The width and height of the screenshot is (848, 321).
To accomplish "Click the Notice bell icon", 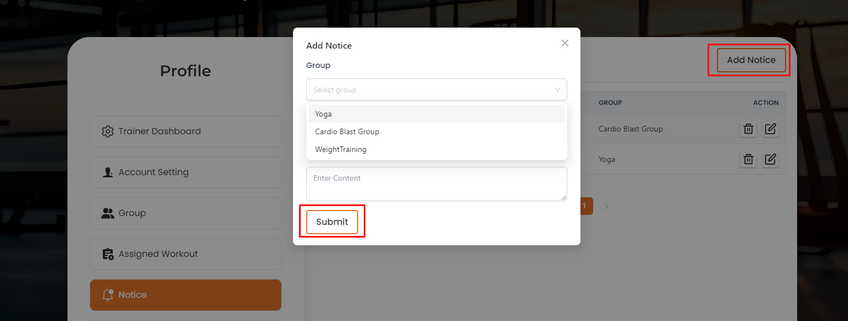I will click(x=108, y=295).
